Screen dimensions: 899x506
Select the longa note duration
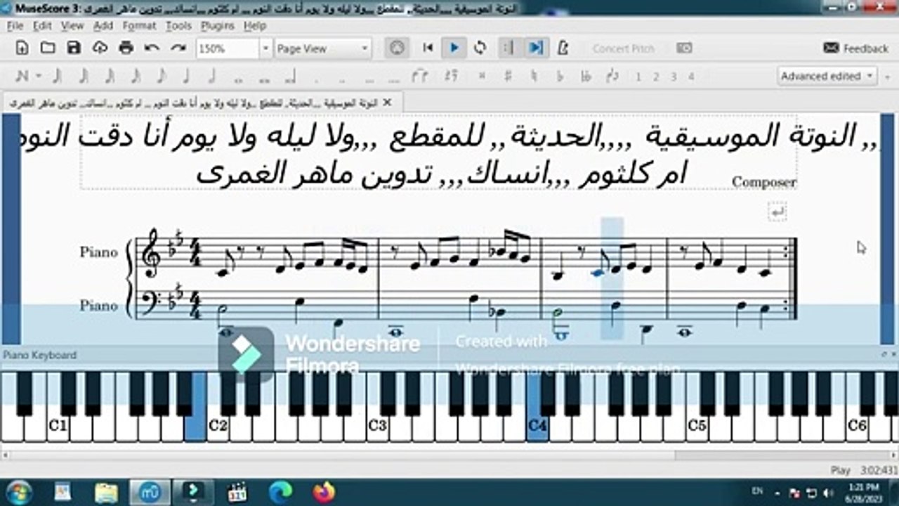(x=290, y=76)
